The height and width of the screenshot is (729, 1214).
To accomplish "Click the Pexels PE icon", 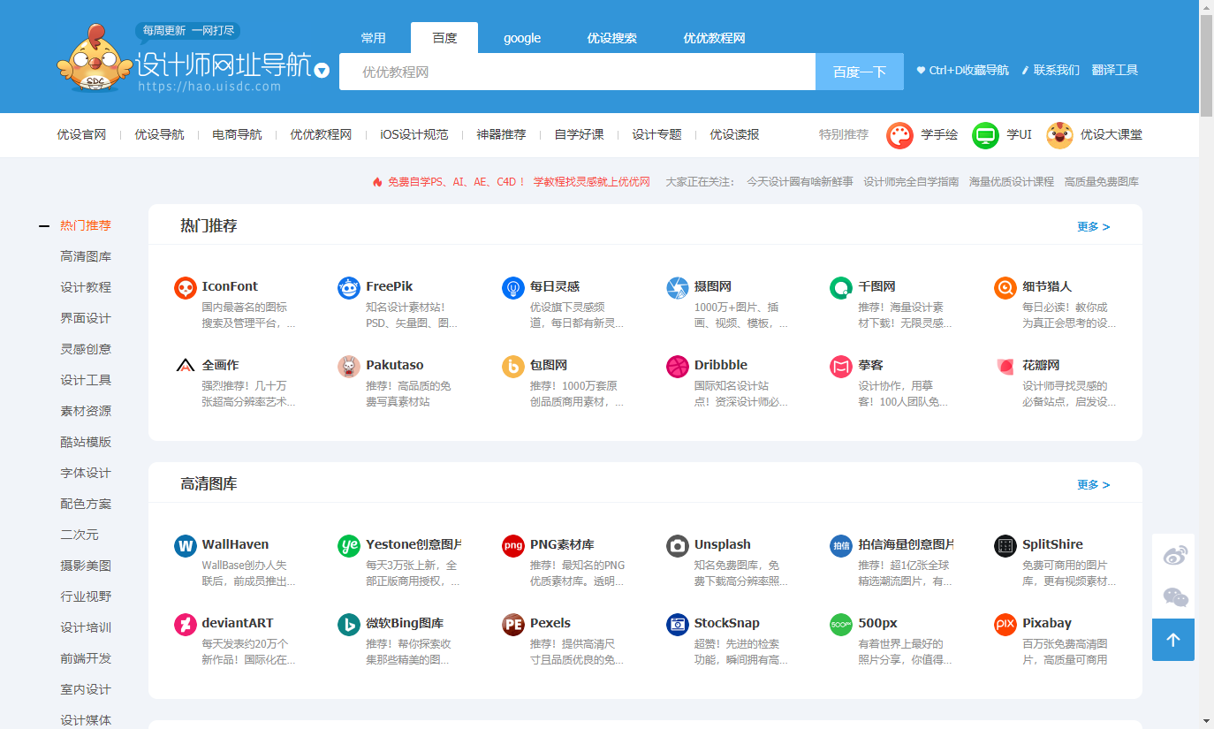I will (513, 625).
